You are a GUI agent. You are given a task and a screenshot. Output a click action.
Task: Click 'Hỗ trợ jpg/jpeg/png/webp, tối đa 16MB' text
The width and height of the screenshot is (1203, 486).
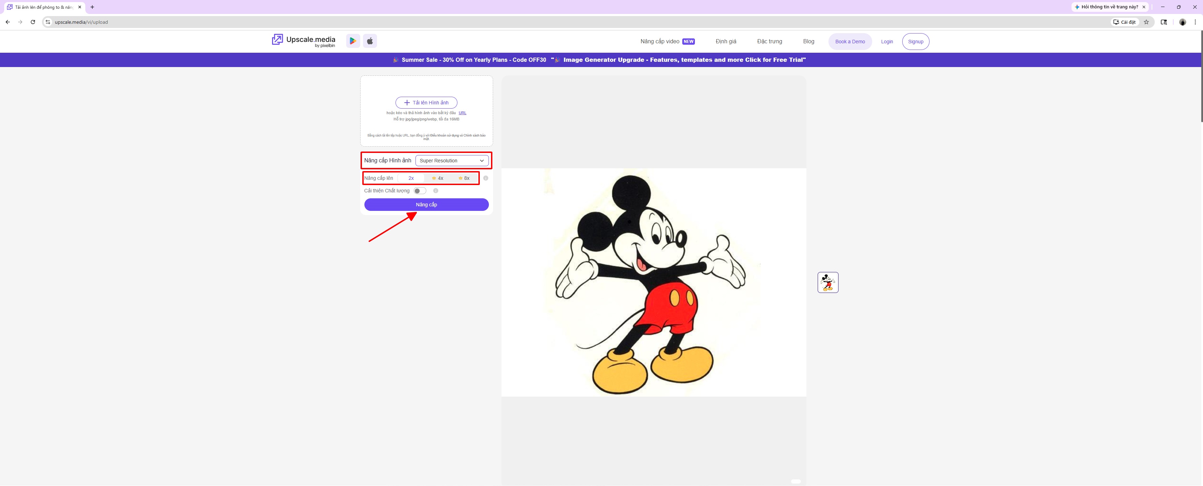426,119
